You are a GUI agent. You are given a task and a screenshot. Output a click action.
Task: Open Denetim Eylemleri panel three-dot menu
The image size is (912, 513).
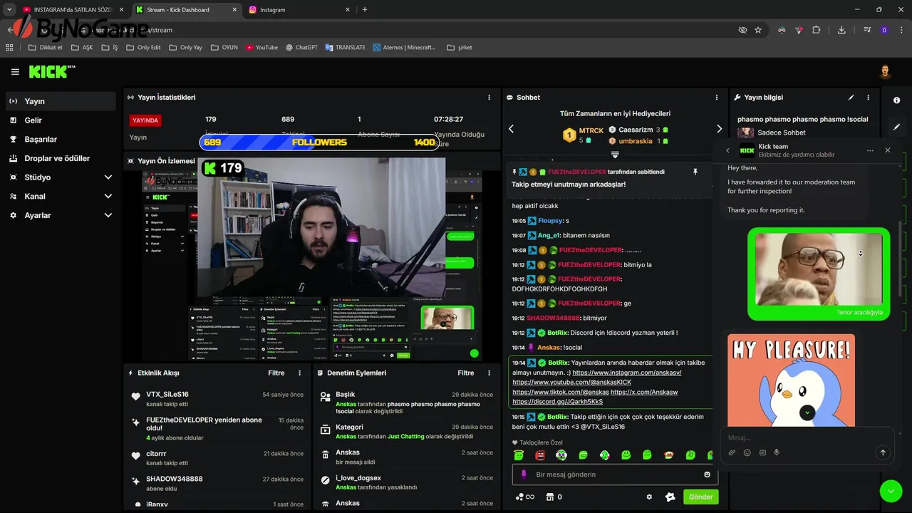click(x=489, y=373)
